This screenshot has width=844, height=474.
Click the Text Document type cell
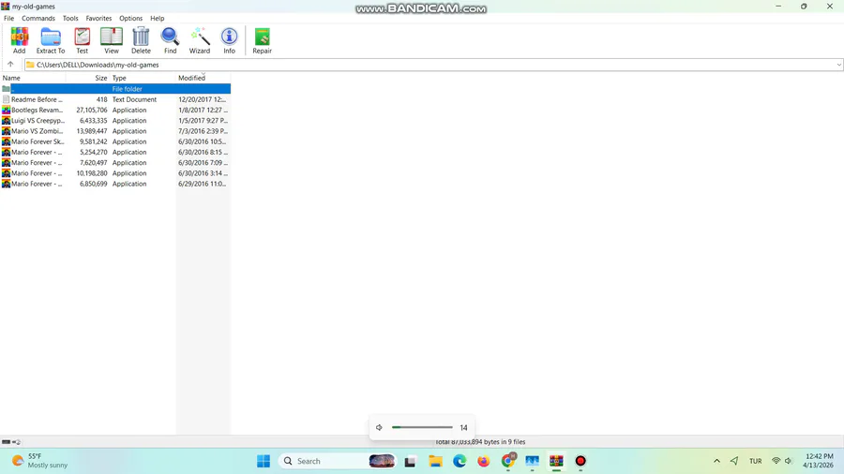click(x=134, y=99)
